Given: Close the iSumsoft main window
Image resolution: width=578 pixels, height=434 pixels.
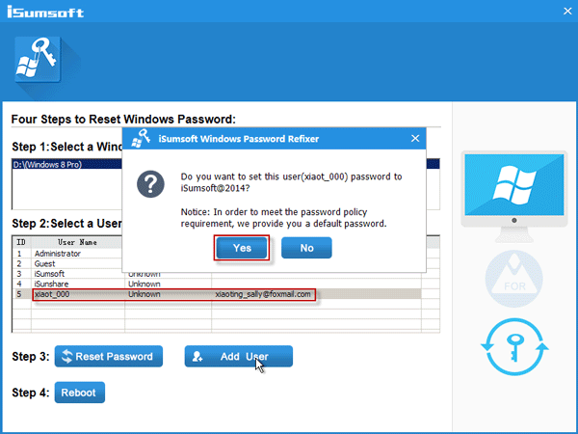Looking at the screenshot, I should point(567,11).
